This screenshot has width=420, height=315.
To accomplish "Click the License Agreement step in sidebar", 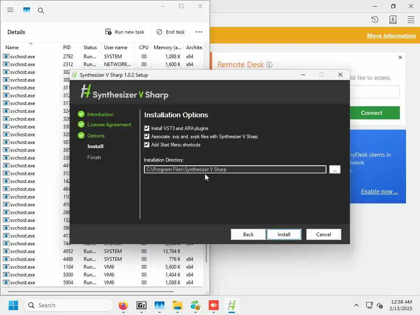I will [x=109, y=125].
